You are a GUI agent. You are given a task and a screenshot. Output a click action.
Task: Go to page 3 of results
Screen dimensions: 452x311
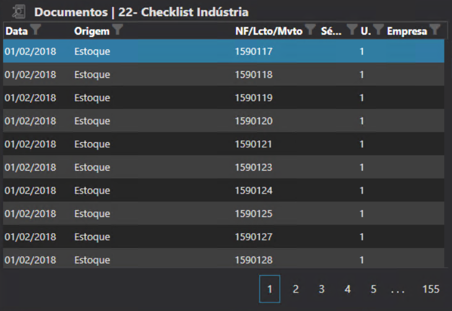[322, 289]
